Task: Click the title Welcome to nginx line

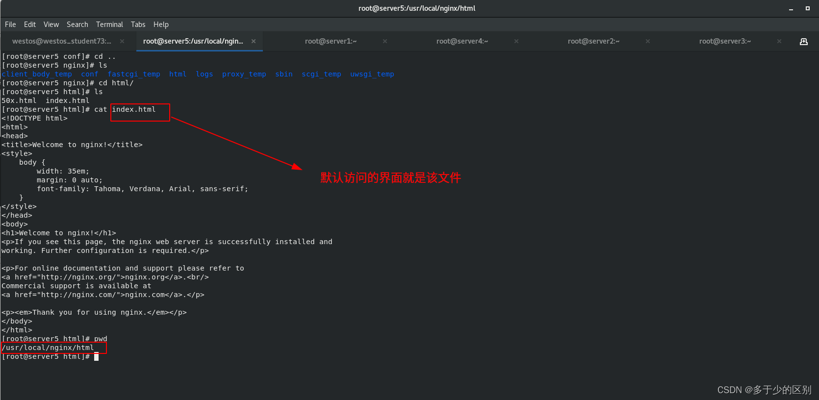Action: [72, 145]
